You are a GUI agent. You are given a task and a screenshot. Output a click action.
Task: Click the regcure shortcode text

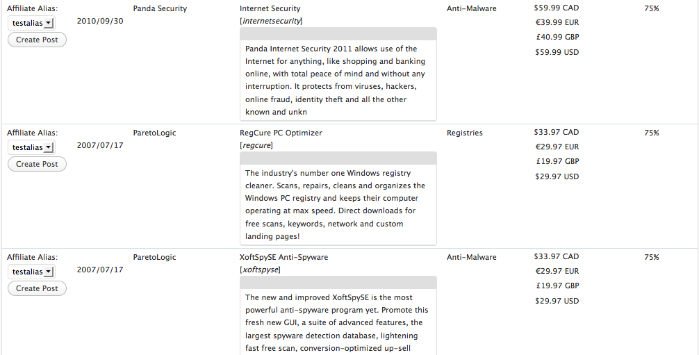[x=256, y=145]
